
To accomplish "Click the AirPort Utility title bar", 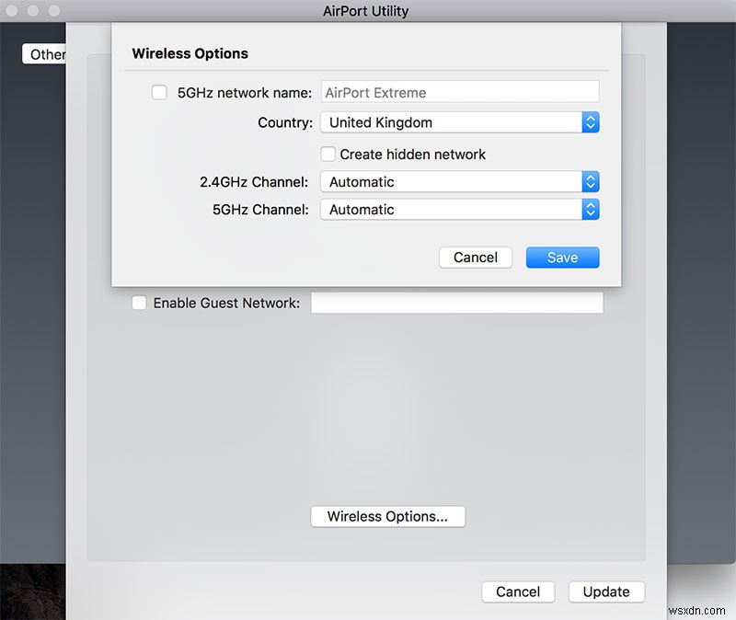I will (x=368, y=10).
